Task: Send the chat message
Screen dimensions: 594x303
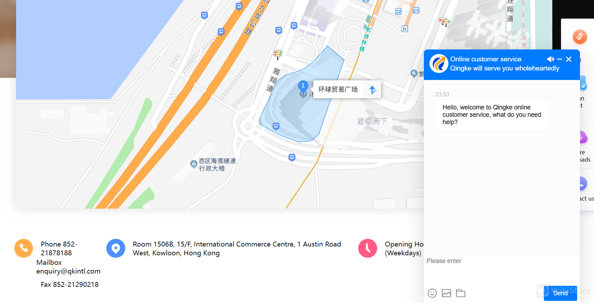Action: (560, 293)
